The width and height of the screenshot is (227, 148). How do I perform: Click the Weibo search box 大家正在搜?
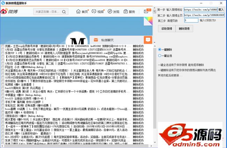coord(51,12)
